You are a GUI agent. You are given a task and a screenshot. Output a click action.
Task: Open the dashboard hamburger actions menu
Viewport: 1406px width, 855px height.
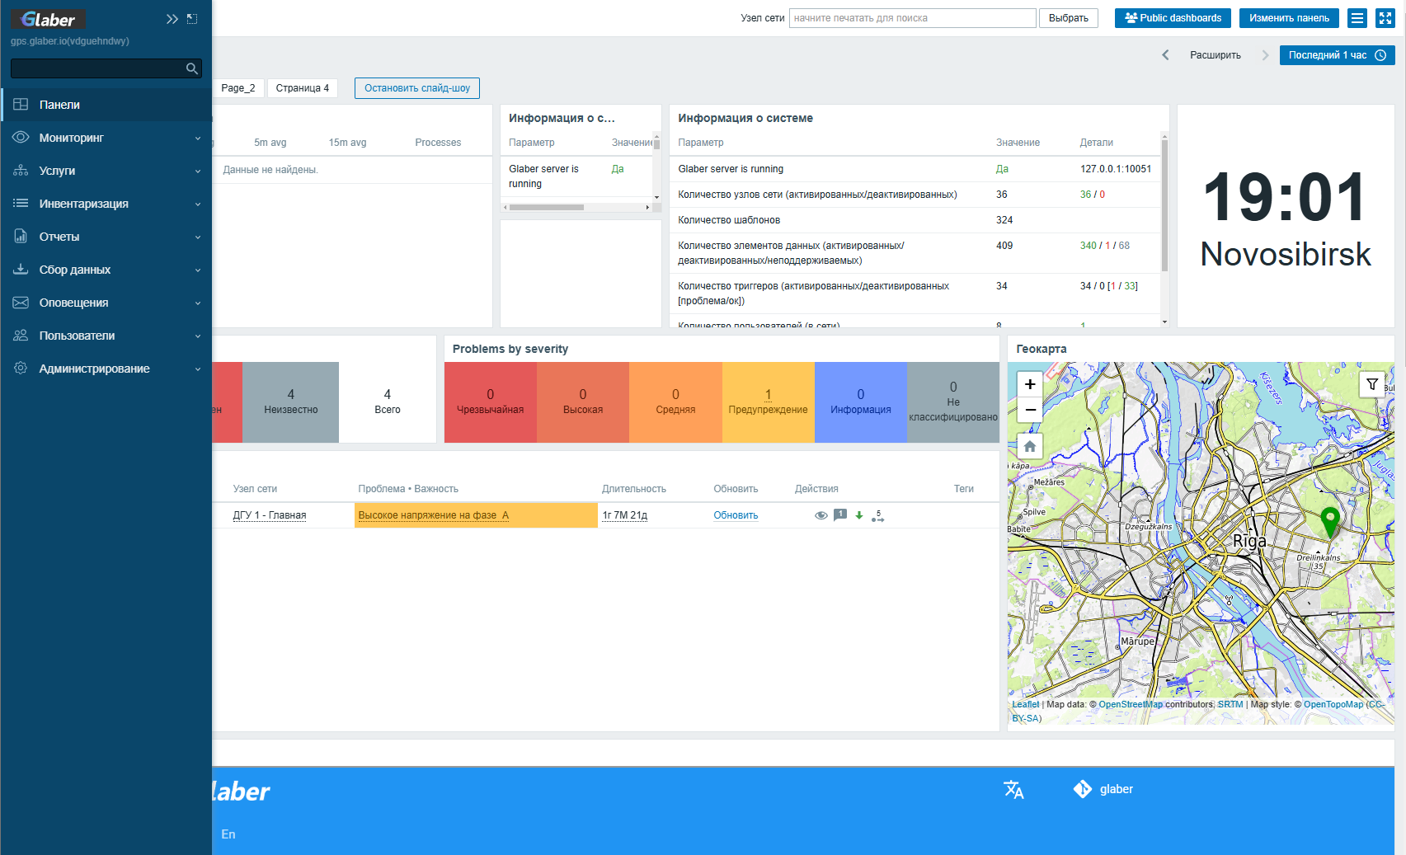pyautogui.click(x=1357, y=18)
